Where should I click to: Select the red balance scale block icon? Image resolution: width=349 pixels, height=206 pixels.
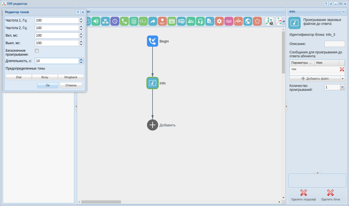tap(238, 21)
